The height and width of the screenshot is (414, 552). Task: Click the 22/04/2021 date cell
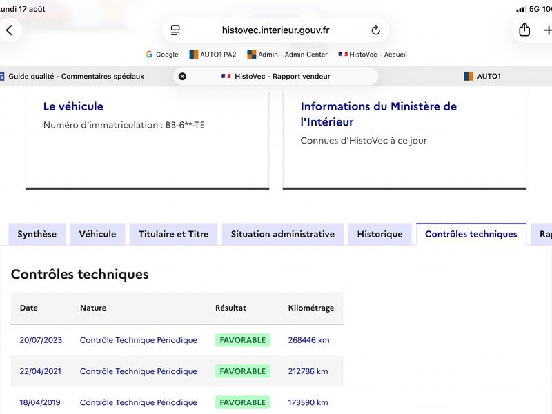[x=41, y=371]
